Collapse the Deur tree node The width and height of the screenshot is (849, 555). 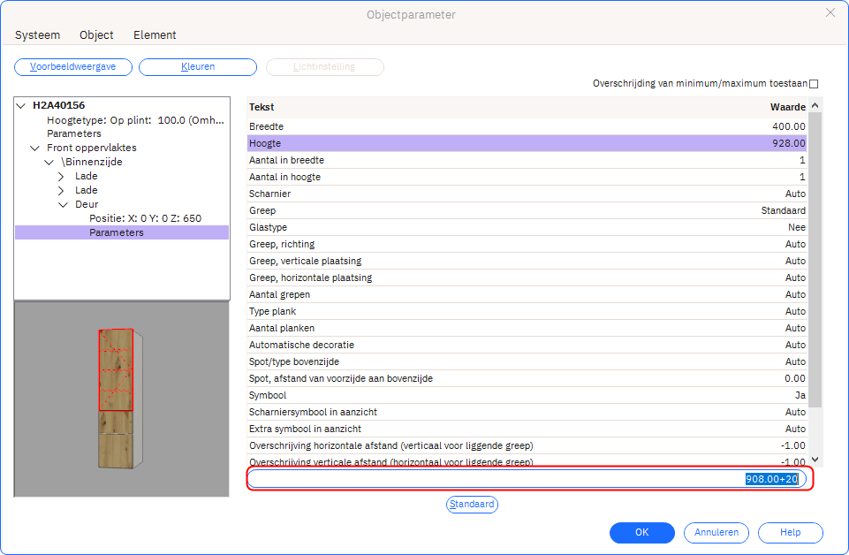[x=63, y=204]
